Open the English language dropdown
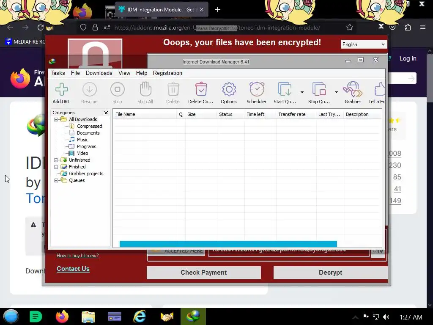The image size is (433, 325). pyautogui.click(x=364, y=44)
